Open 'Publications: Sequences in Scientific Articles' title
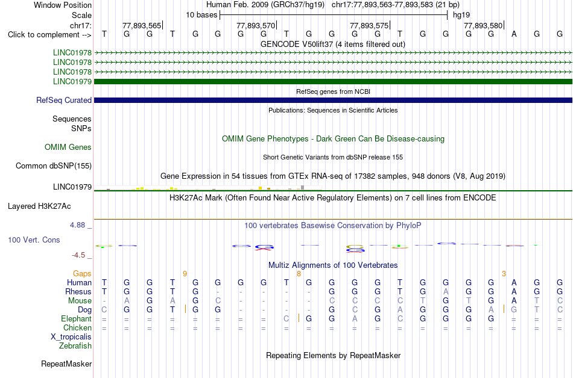 [333, 110]
